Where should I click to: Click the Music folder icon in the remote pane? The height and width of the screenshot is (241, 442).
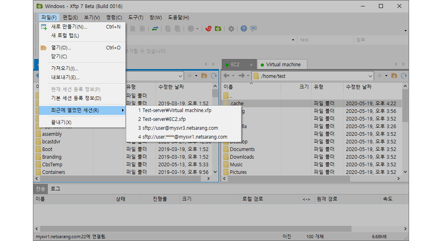pyautogui.click(x=226, y=164)
